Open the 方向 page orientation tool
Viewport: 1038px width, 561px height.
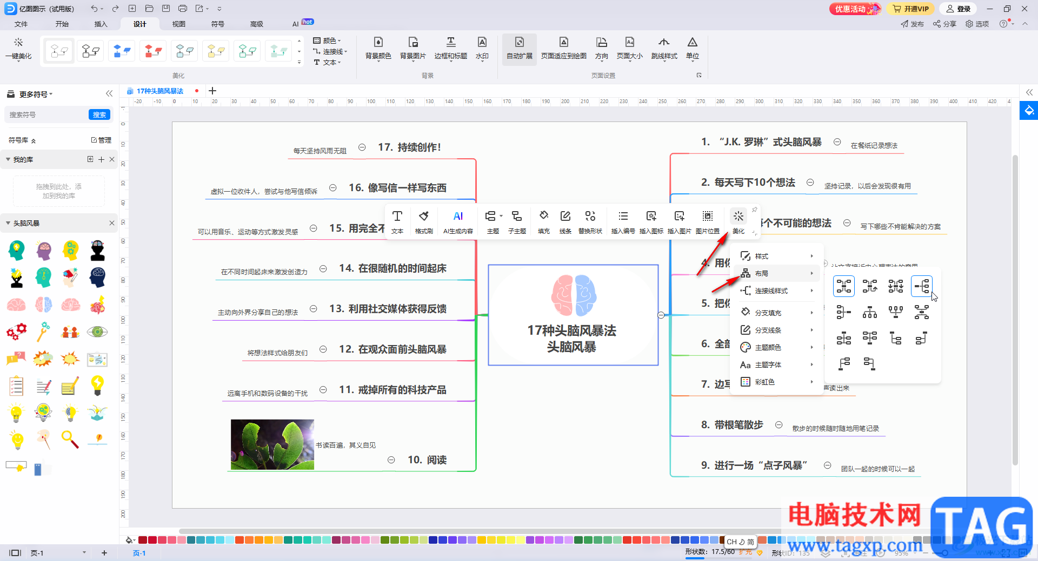click(x=601, y=49)
